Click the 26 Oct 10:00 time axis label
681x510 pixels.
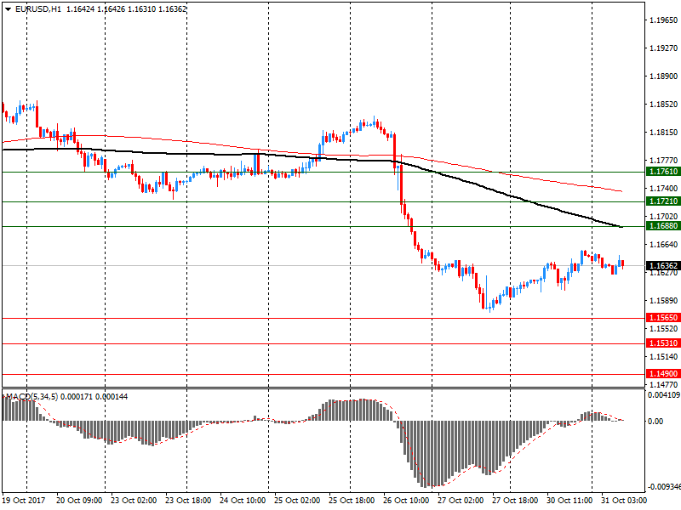click(406, 501)
